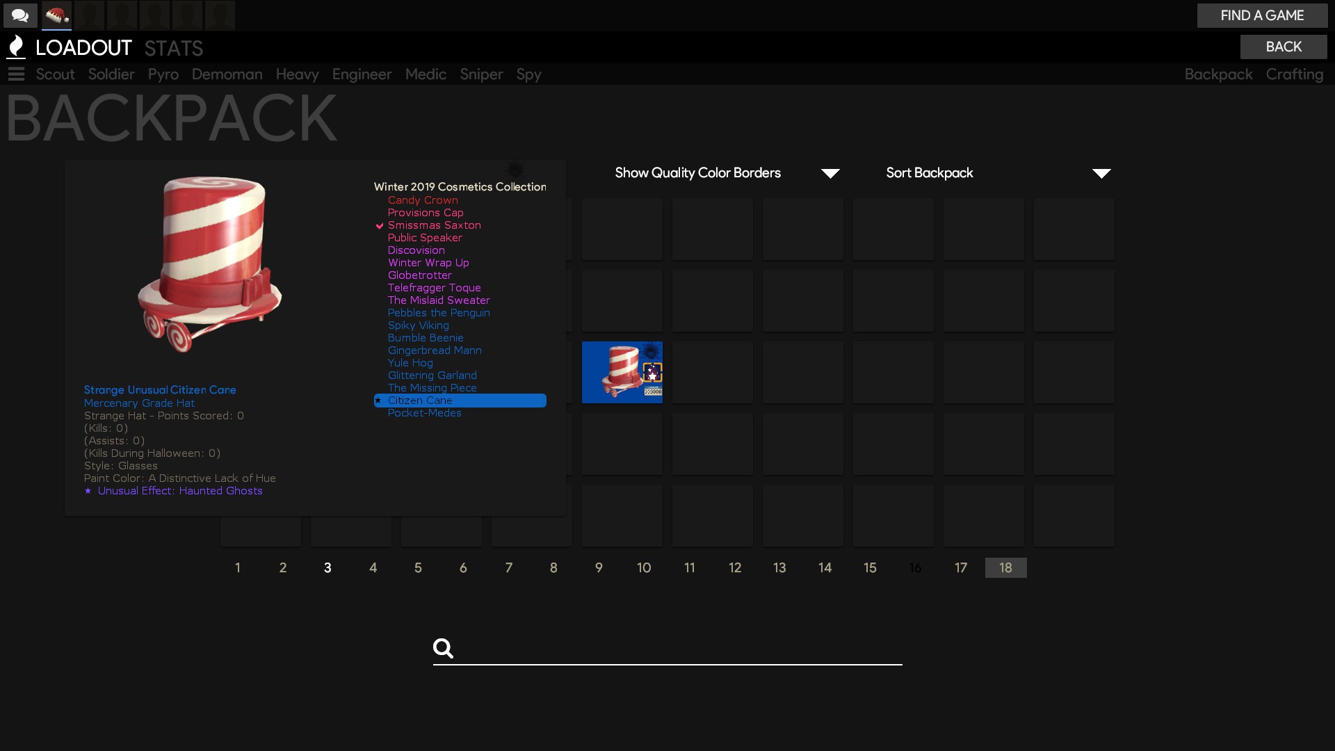
Task: Click the checkmark next to Smissmas Saxton
Action: coord(380,226)
